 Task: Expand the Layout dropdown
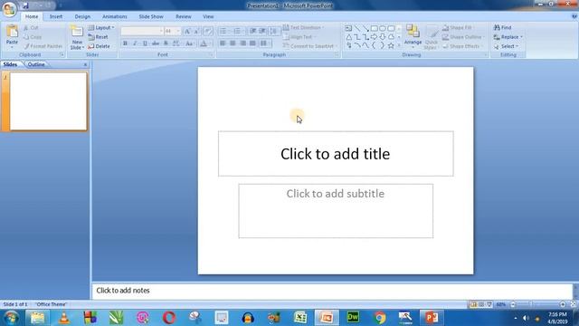101,28
